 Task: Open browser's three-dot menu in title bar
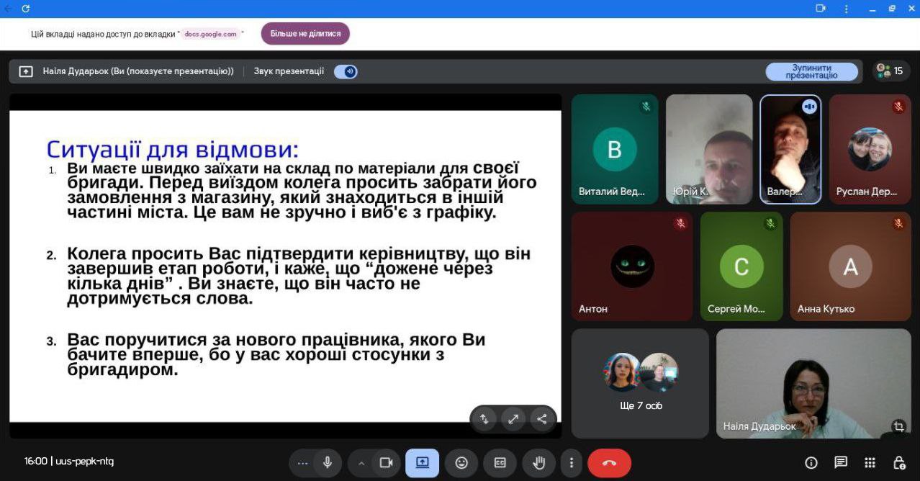click(846, 9)
